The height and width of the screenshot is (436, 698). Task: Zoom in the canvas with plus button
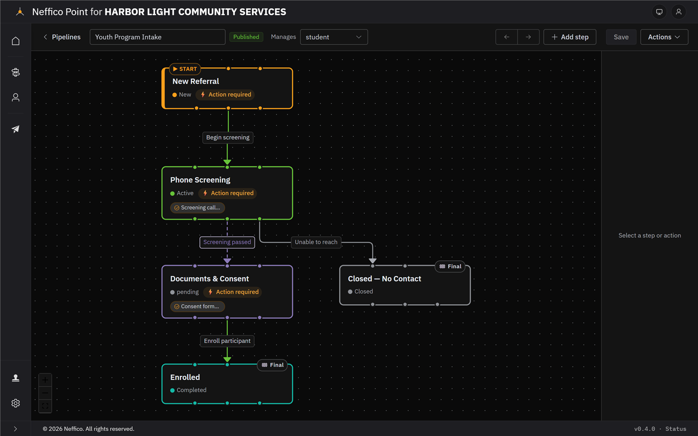pyautogui.click(x=45, y=380)
